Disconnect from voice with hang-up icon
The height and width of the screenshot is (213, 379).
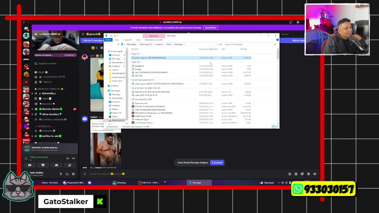(x=73, y=158)
